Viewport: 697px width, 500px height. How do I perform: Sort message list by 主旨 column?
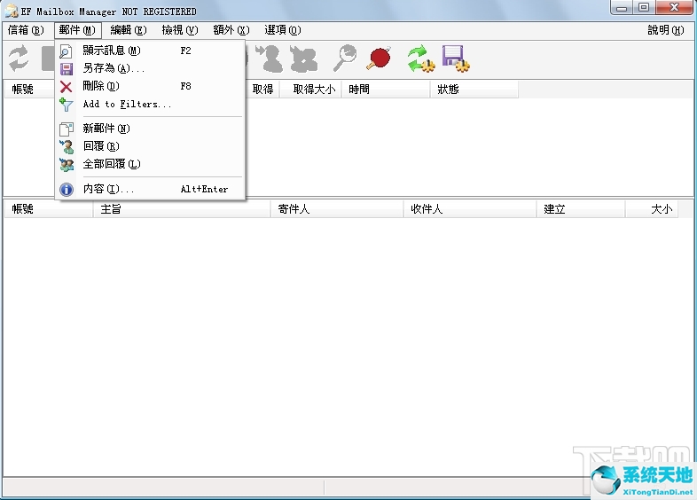(x=182, y=209)
